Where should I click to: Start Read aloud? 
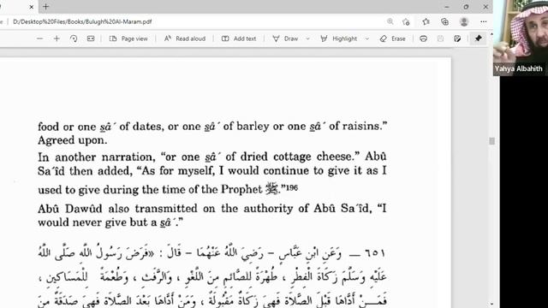pyautogui.click(x=185, y=38)
